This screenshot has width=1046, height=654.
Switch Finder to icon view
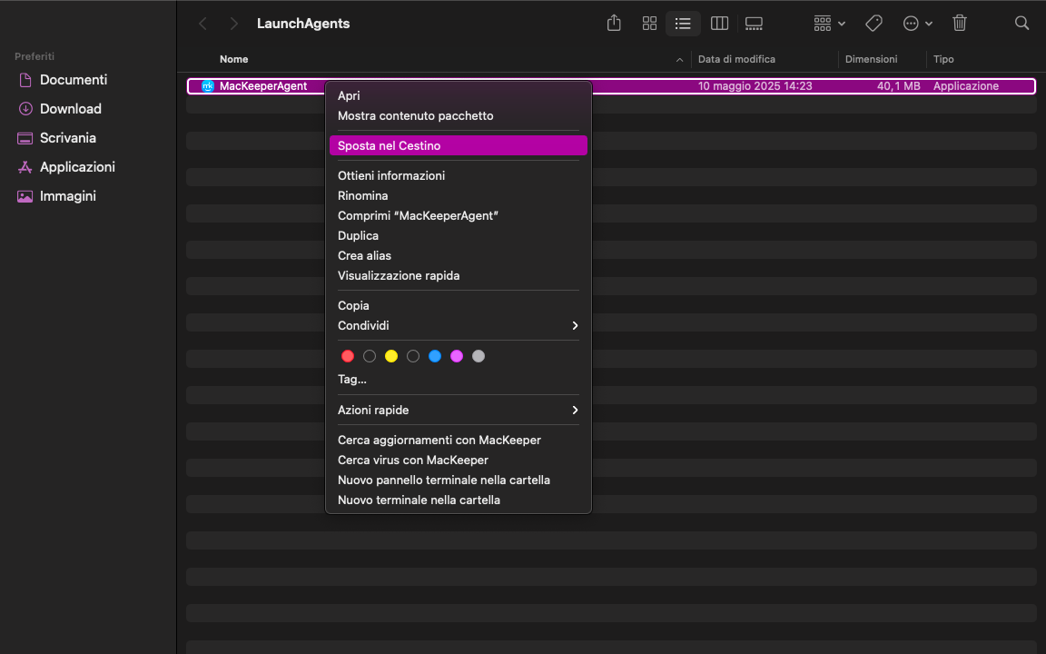point(649,23)
